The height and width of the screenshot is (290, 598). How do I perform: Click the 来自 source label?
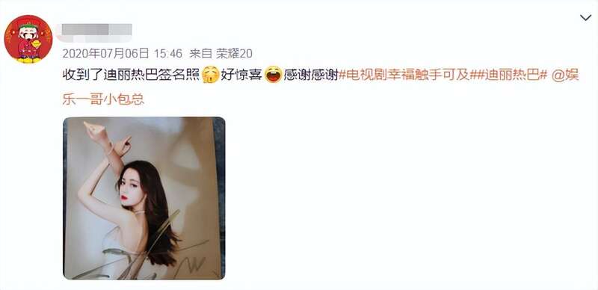(200, 53)
